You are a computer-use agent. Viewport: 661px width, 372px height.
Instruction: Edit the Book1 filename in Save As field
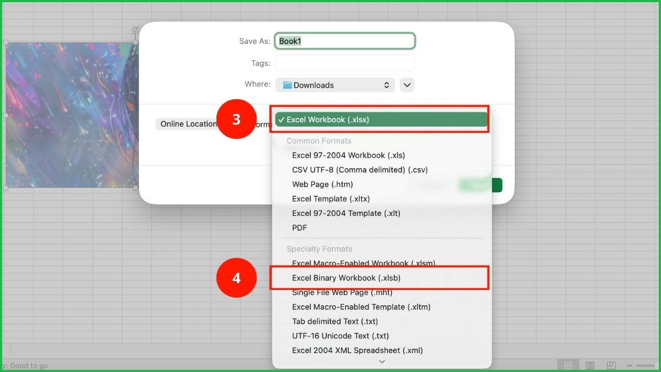click(345, 41)
